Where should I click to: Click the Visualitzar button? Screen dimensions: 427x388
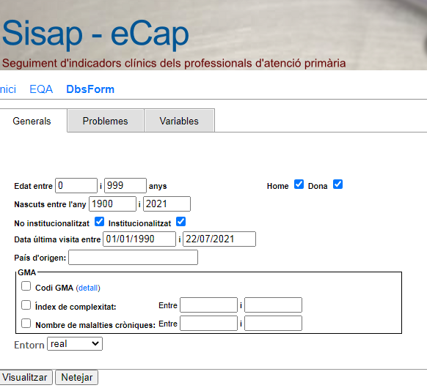[25, 378]
